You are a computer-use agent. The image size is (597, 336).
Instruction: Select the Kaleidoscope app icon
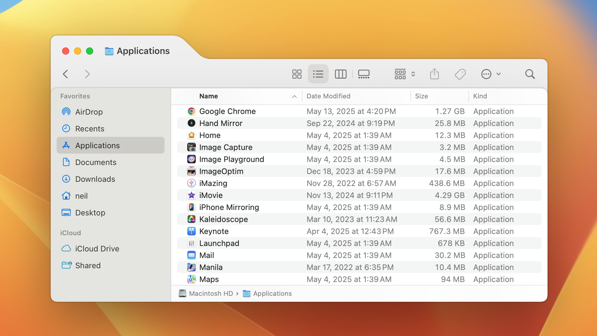(x=192, y=219)
